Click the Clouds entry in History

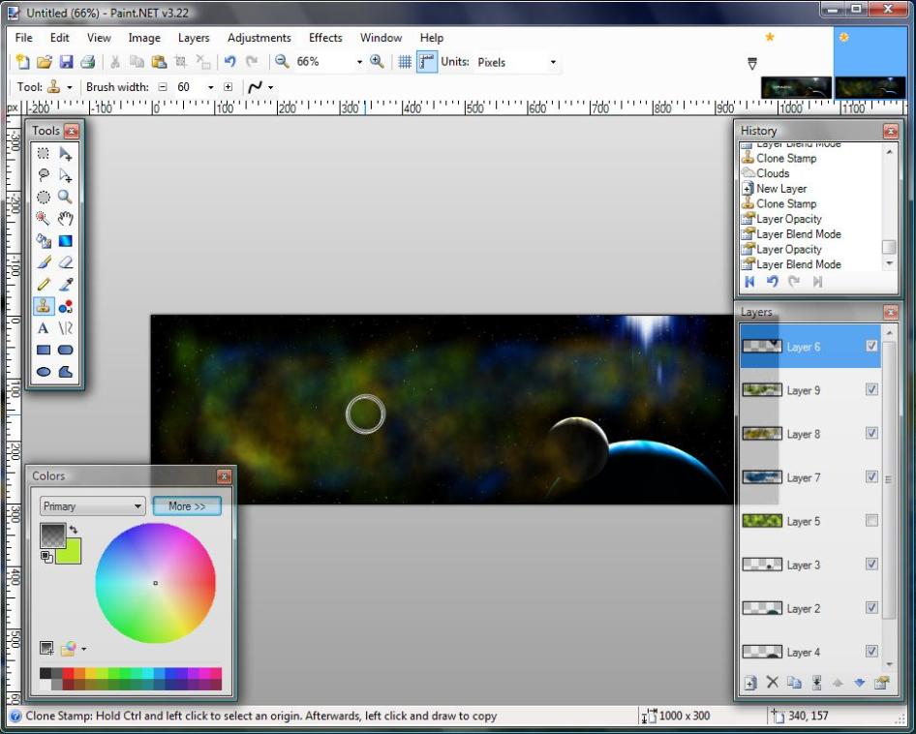pos(772,173)
